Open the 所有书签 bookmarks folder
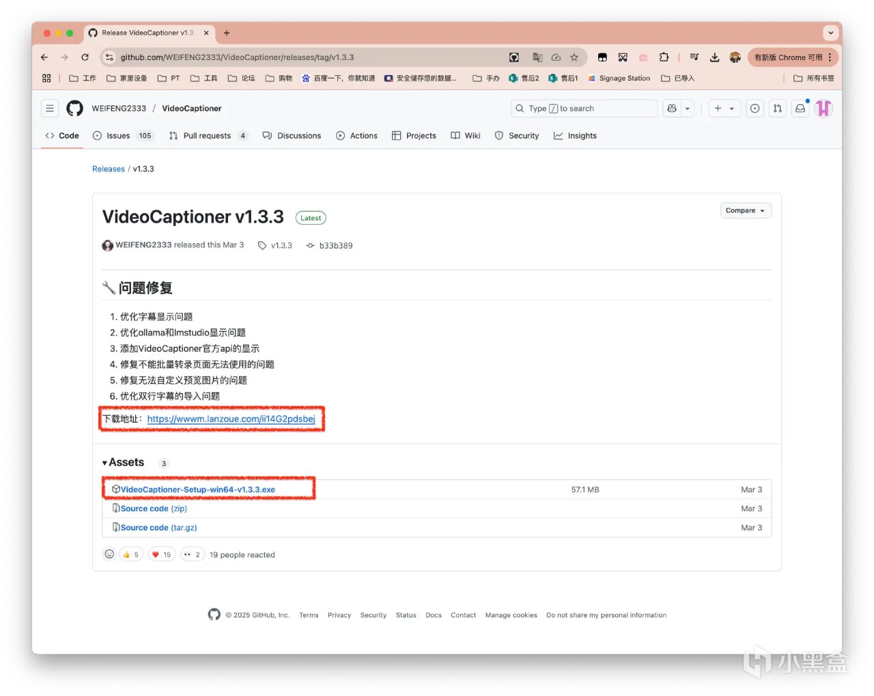The height and width of the screenshot is (696, 874). [813, 79]
